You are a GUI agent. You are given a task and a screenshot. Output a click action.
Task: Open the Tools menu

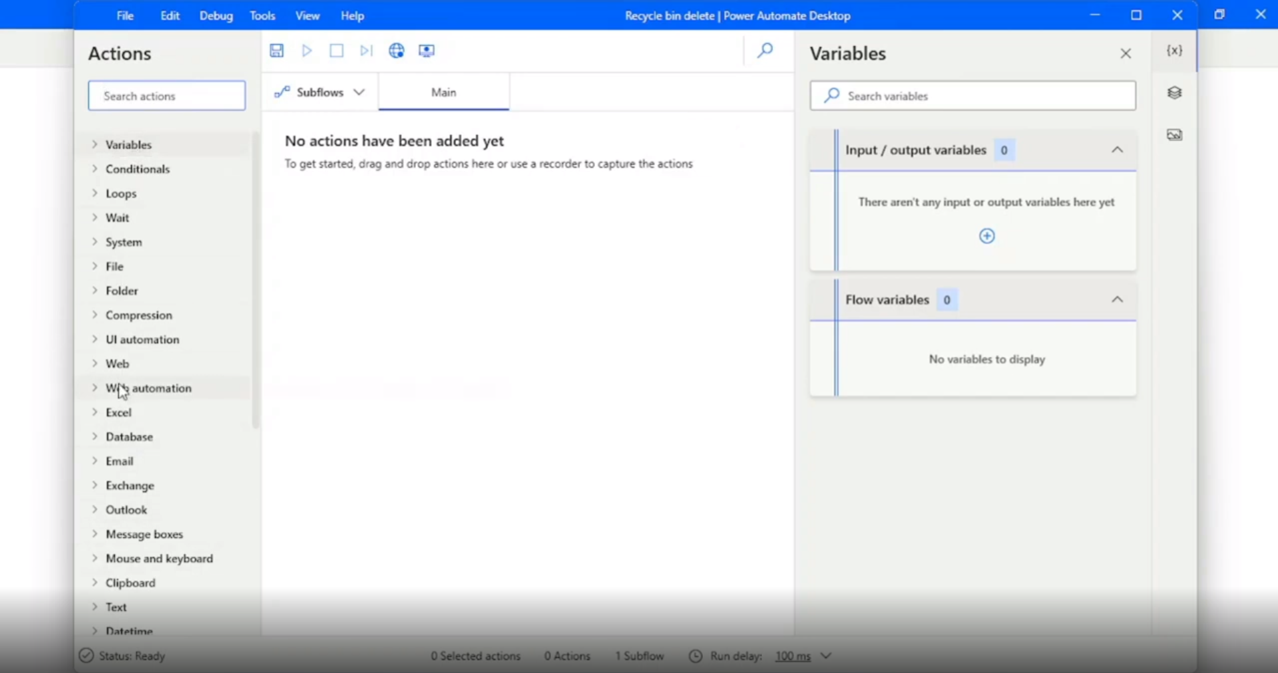point(263,15)
